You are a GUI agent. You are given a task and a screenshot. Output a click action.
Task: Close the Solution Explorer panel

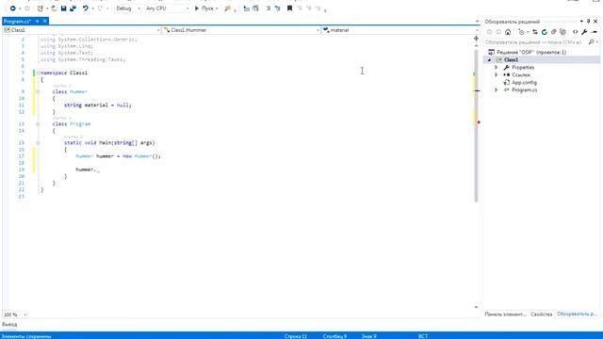(595, 22)
